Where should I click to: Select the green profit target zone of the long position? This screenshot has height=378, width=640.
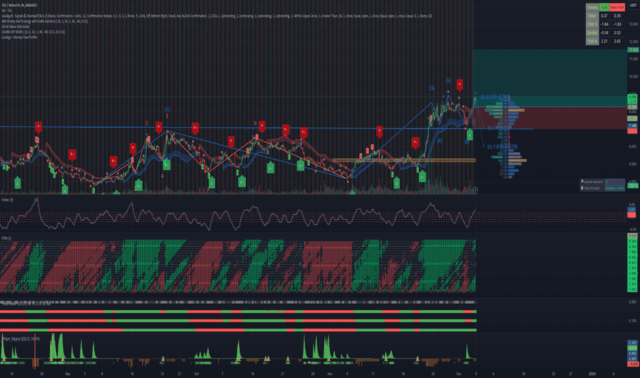click(549, 78)
